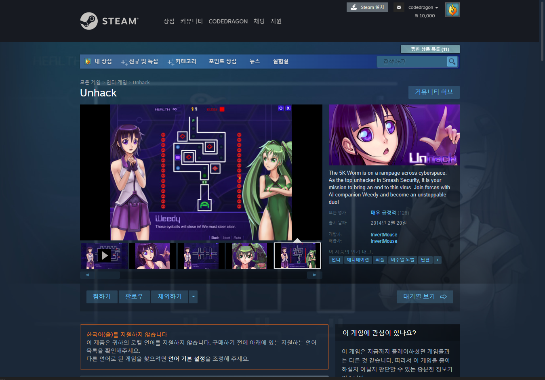
Task: Click the 찜한 상품 목록 (11) button
Action: point(430,49)
